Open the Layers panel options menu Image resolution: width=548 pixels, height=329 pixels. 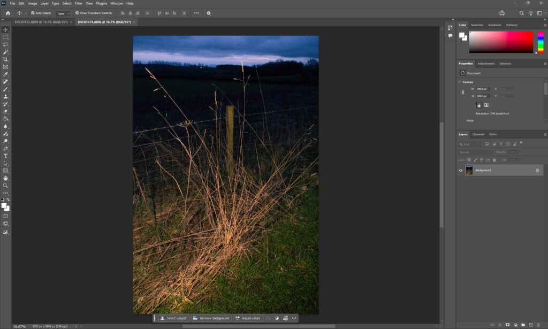[544, 134]
